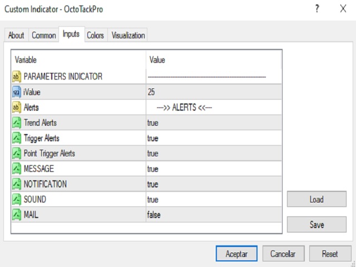Click the string icon beside Alerts variable

[17, 107]
